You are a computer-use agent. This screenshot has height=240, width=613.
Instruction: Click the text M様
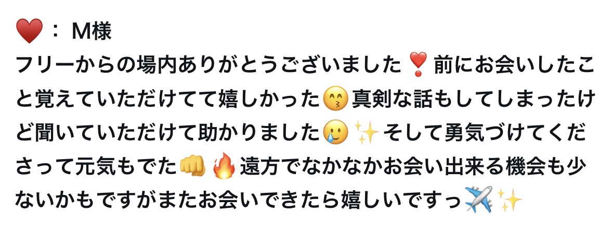pyautogui.click(x=92, y=31)
